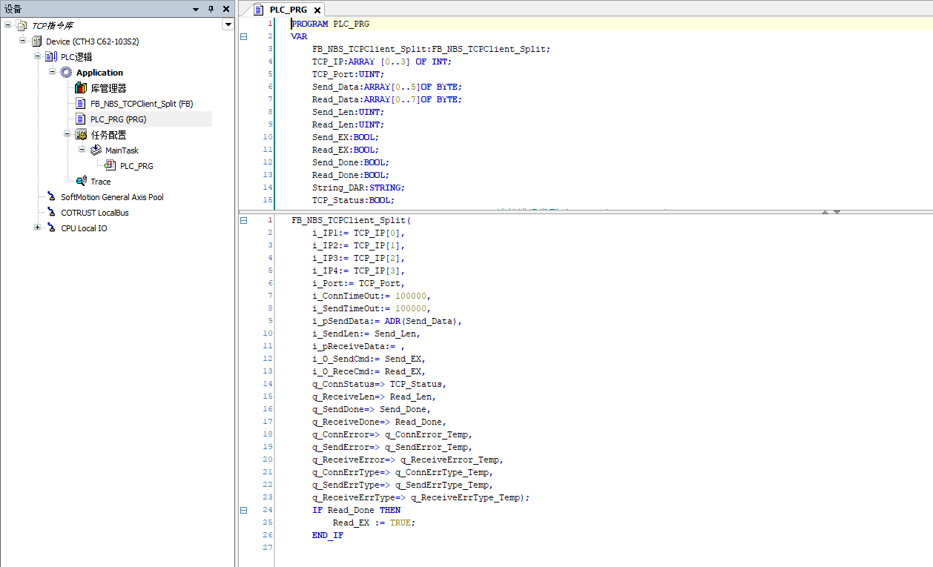The width and height of the screenshot is (933, 567).
Task: Collapse the Application node
Action: tap(52, 72)
